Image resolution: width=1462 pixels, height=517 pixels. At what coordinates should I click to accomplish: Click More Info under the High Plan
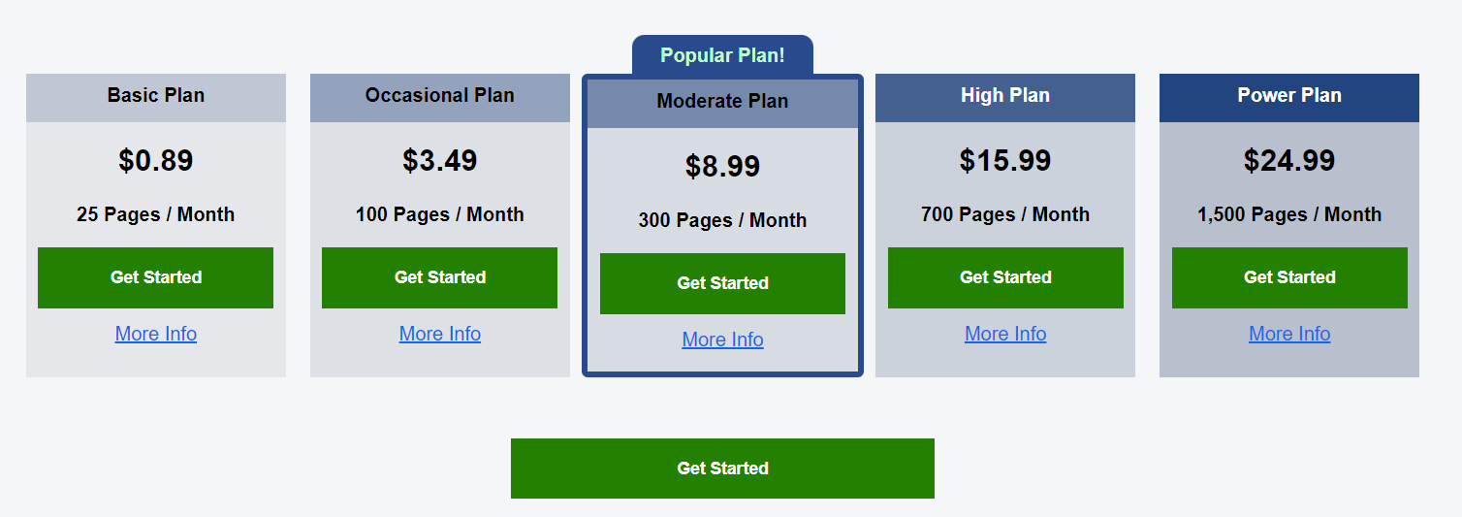[x=1005, y=334]
